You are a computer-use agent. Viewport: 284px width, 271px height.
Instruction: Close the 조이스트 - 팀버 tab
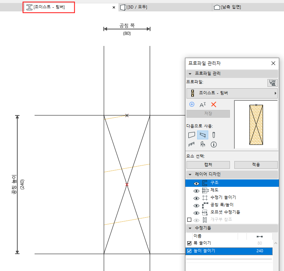pos(114,7)
